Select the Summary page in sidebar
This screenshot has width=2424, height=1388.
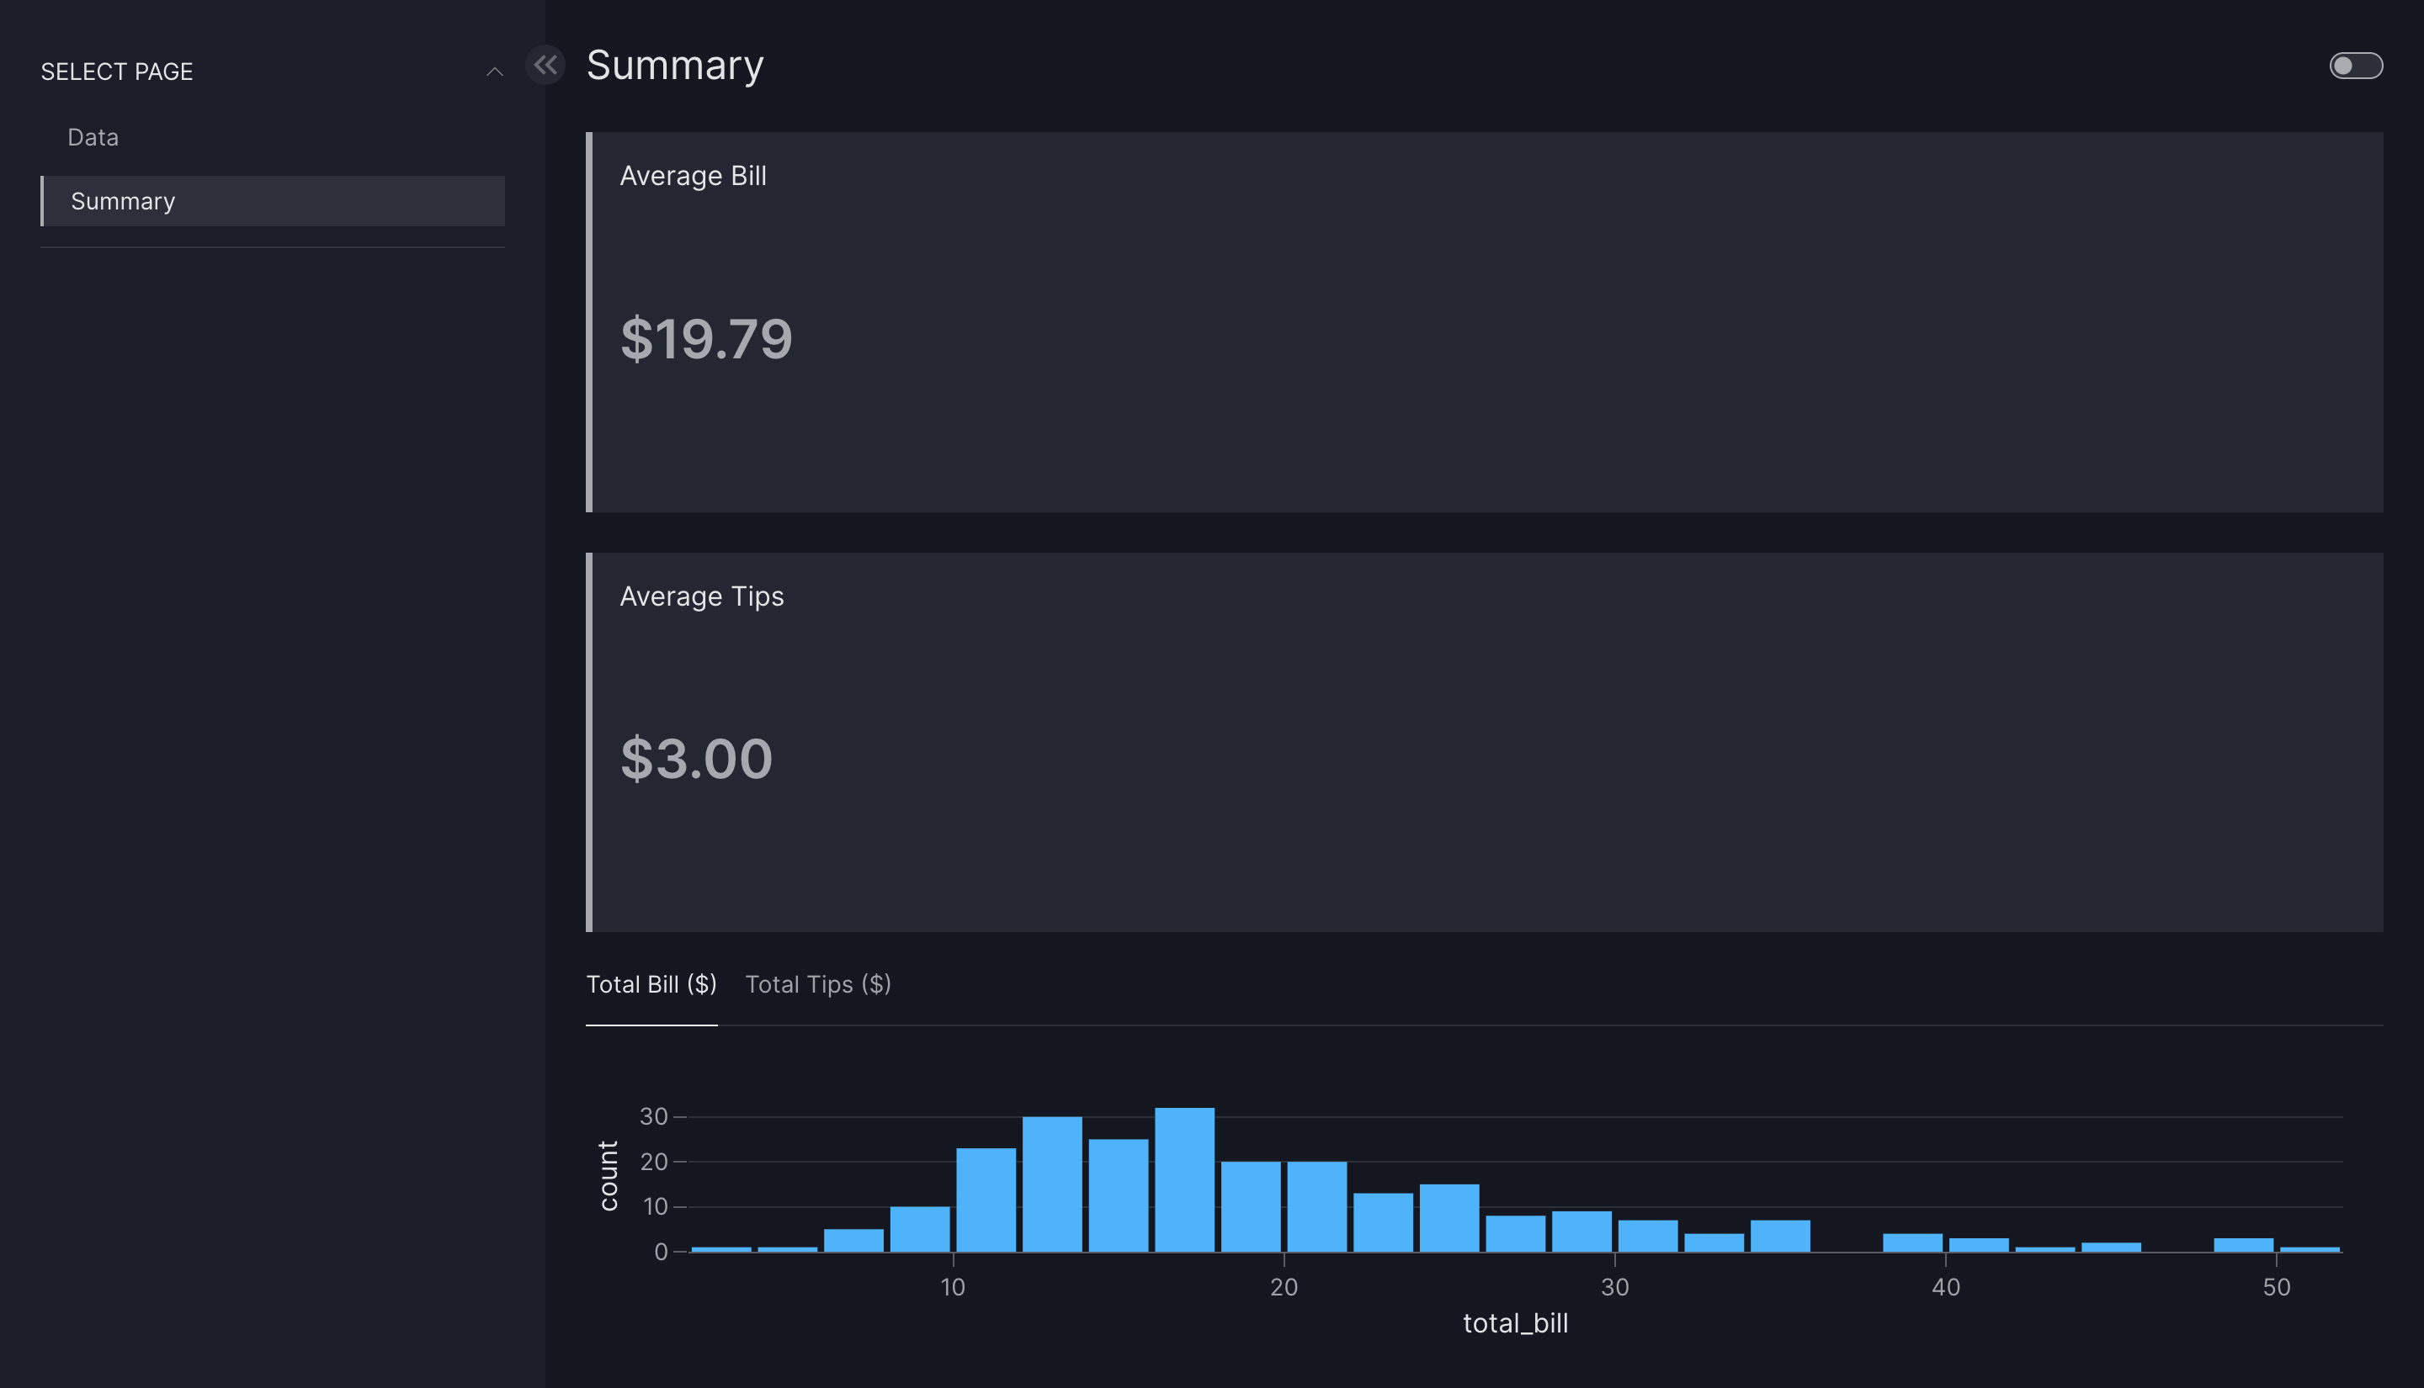point(124,201)
